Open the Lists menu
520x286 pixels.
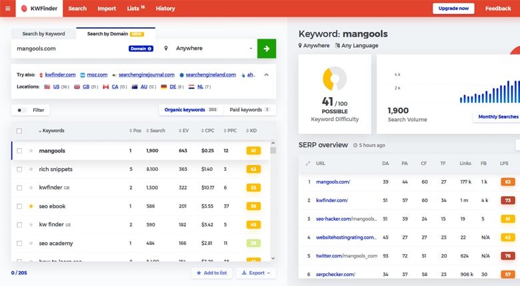(136, 8)
